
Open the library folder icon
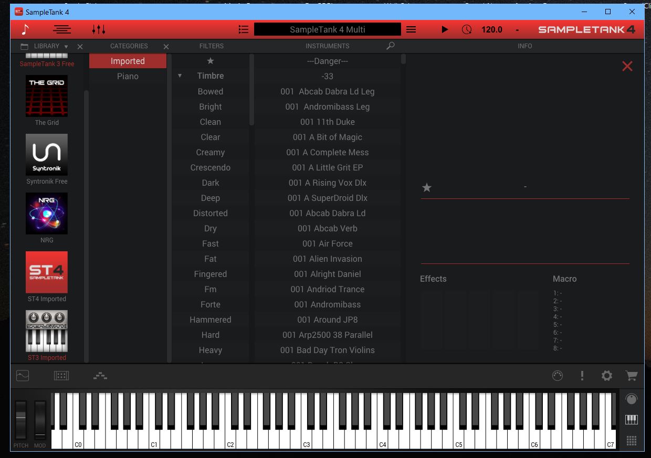point(24,46)
